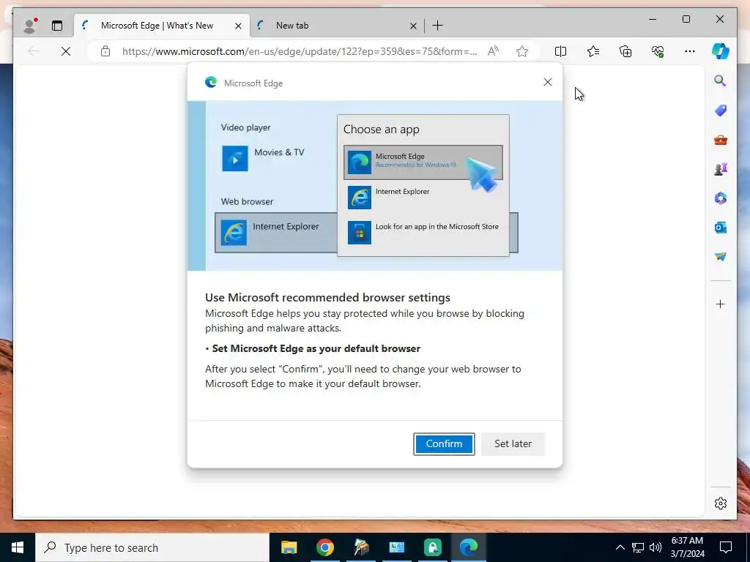Image resolution: width=750 pixels, height=562 pixels.
Task: Click the taskbar search box
Action: (x=152, y=547)
